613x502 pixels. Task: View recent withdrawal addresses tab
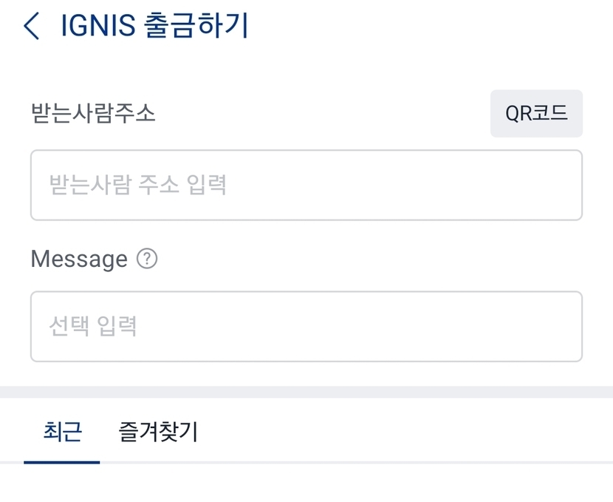62,432
